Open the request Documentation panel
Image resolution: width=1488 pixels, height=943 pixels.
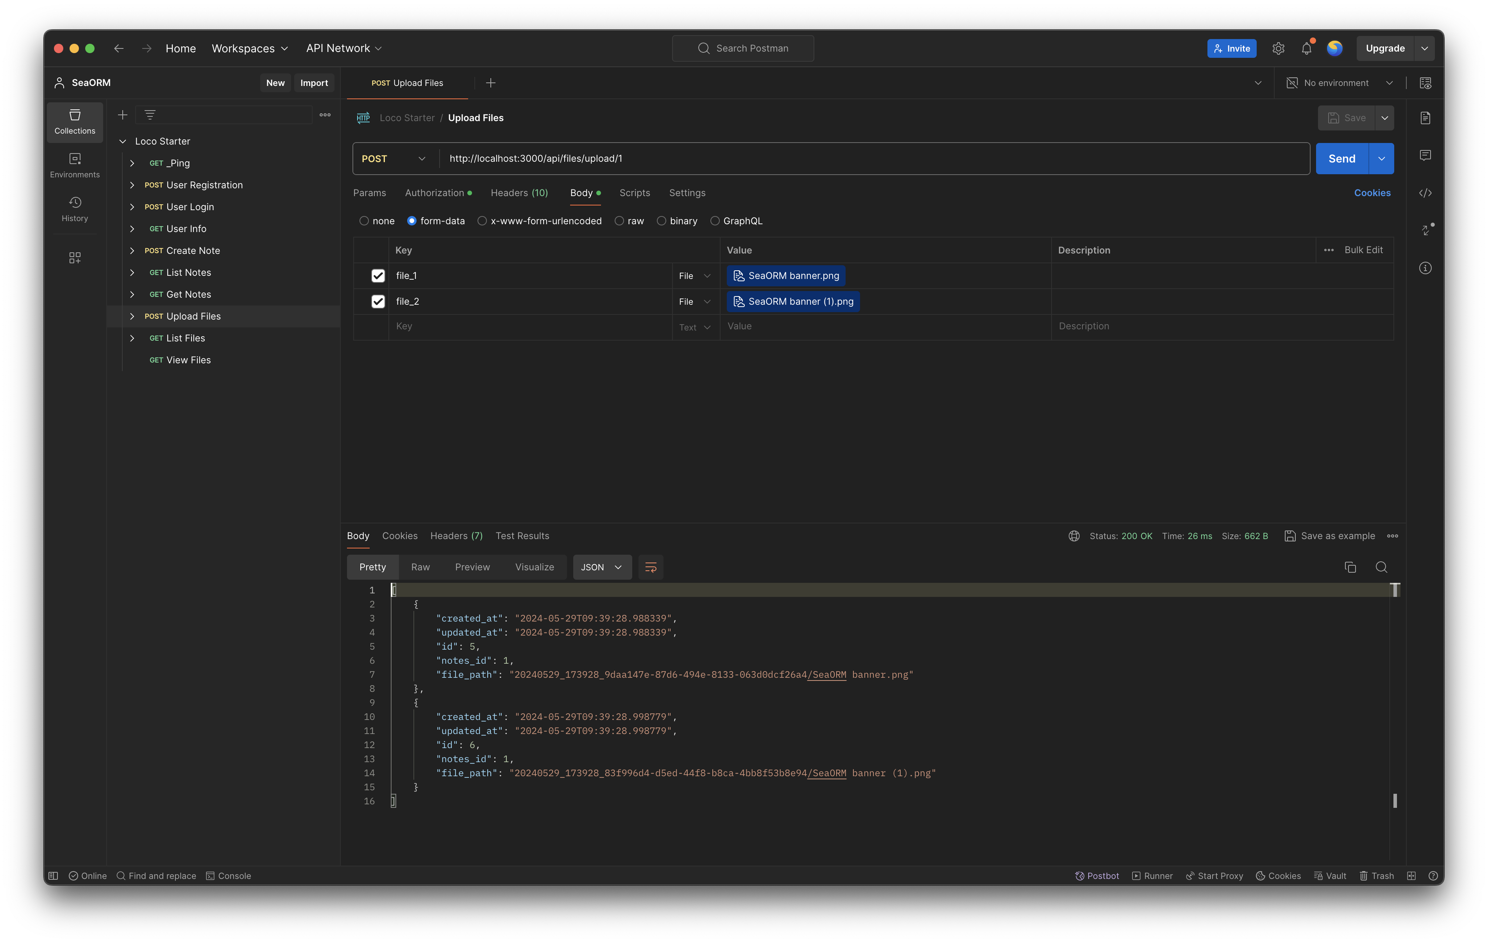click(x=1425, y=118)
